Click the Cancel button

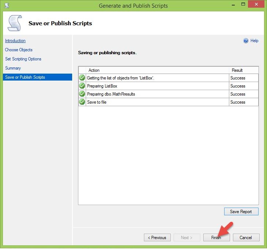point(246,237)
